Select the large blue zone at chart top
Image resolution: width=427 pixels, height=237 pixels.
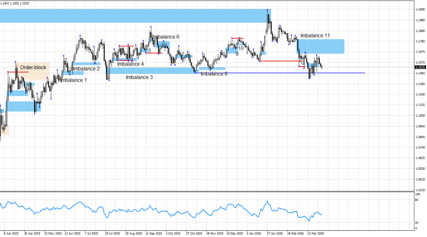coord(133,16)
